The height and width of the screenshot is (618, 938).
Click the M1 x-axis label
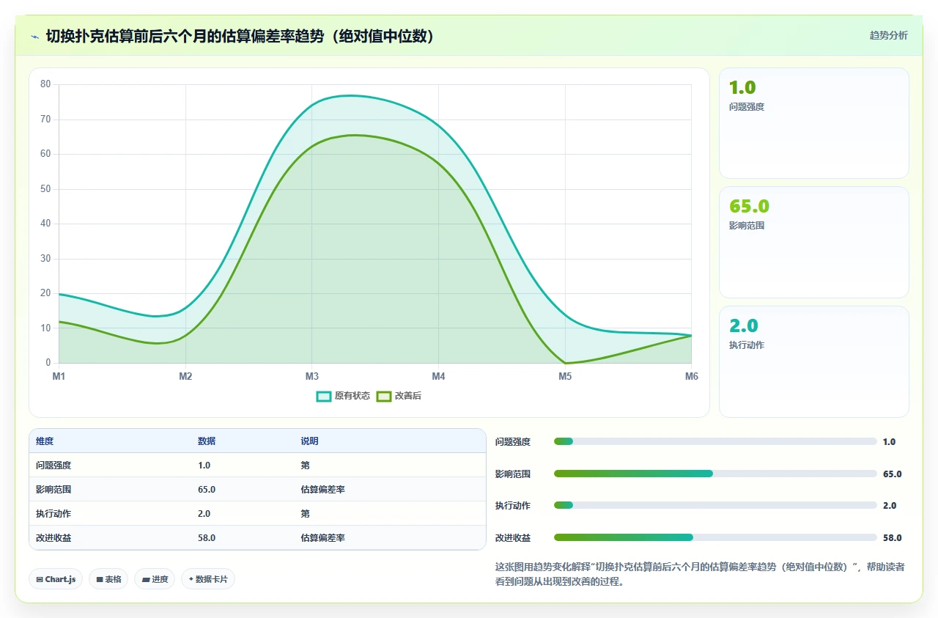[x=59, y=376]
